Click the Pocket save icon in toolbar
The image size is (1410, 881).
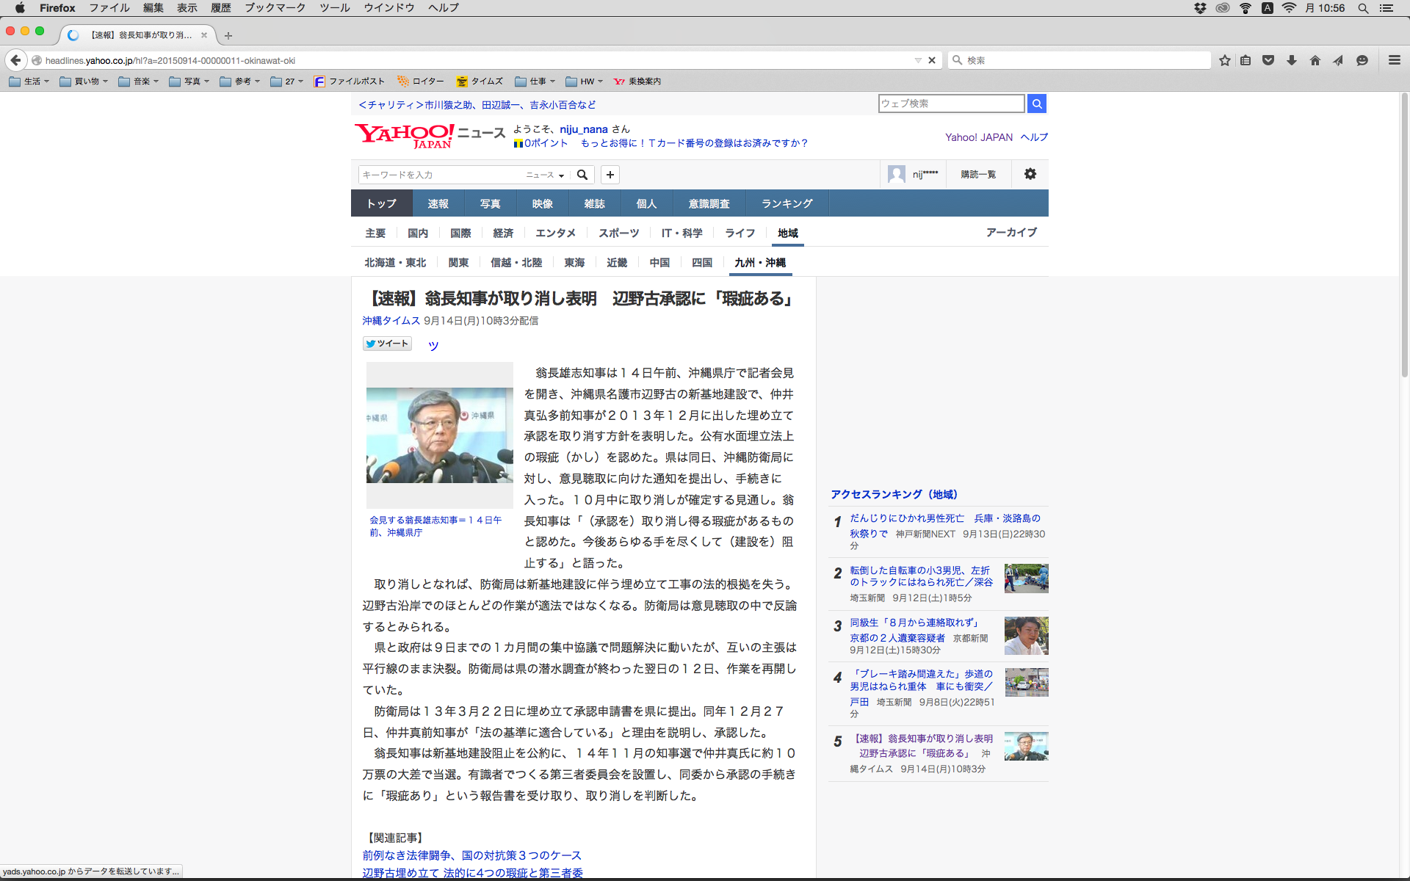click(x=1268, y=60)
